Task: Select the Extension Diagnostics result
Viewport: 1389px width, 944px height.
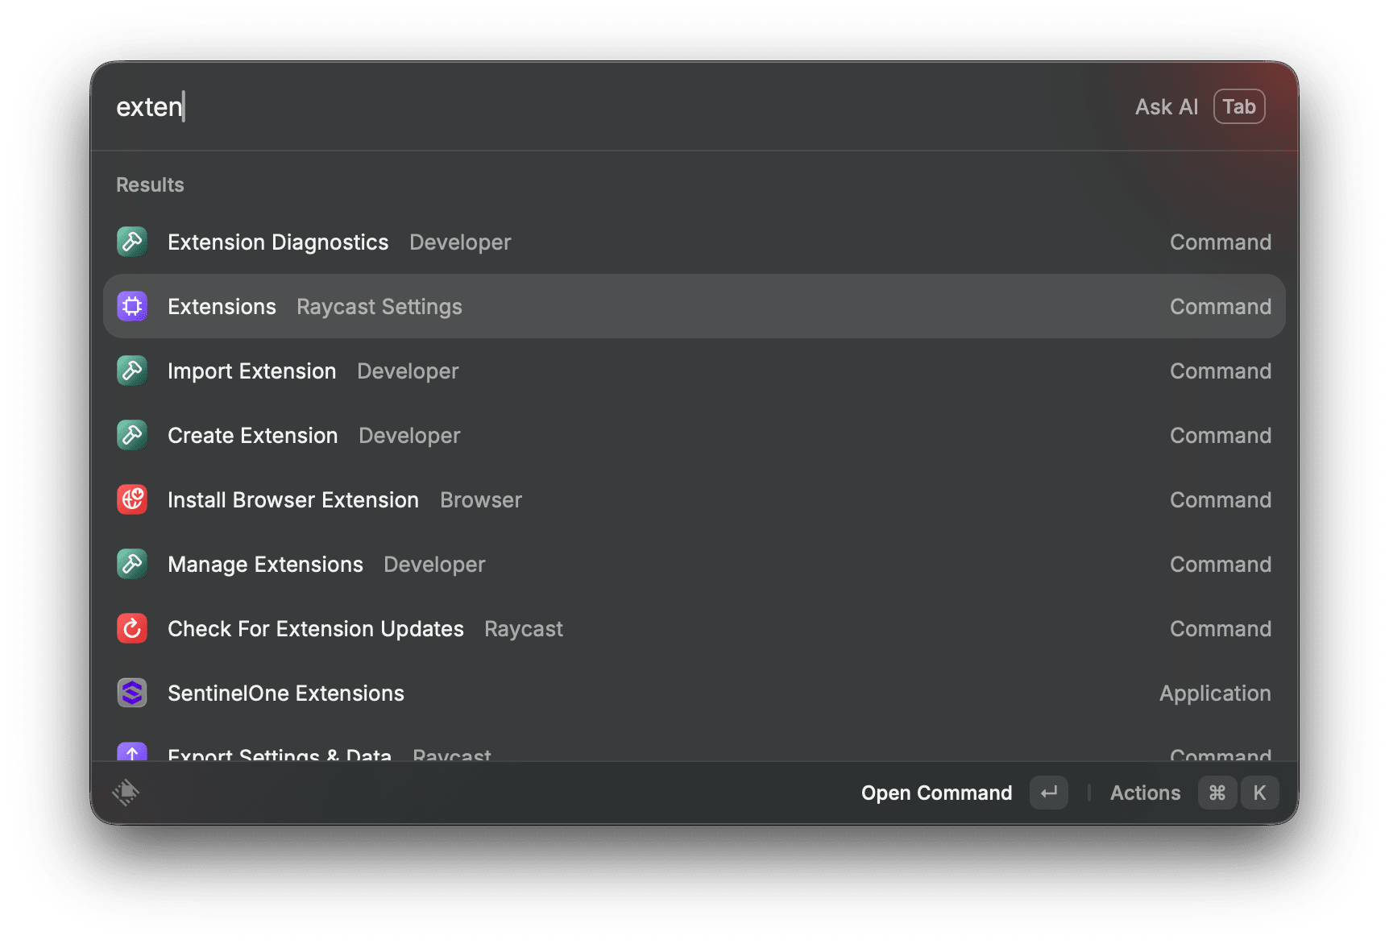Action: point(277,242)
